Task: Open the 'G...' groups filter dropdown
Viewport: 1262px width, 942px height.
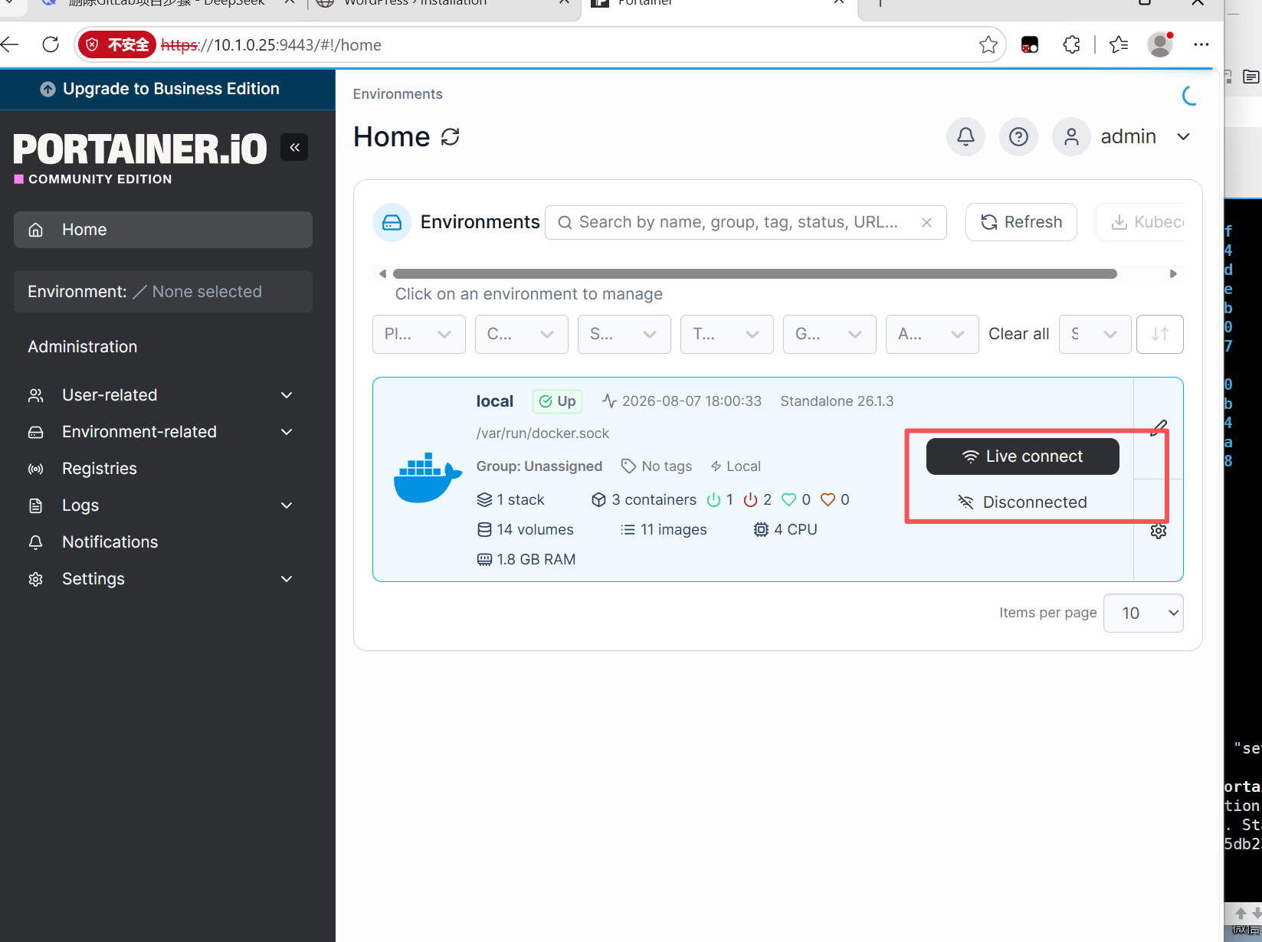Action: click(x=830, y=334)
